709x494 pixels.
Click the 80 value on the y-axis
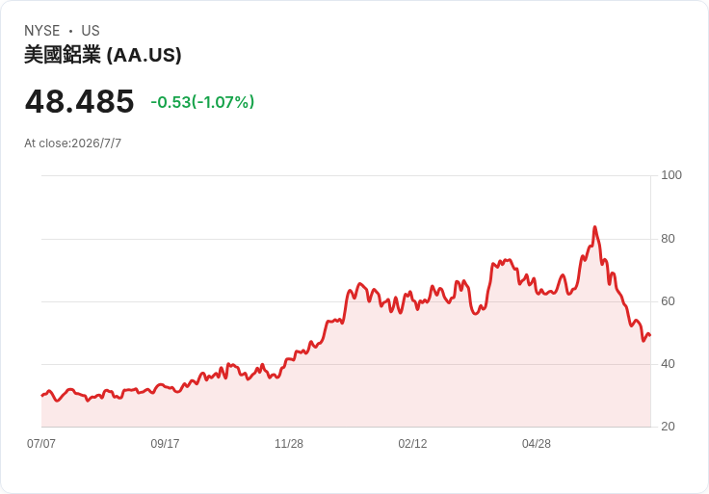[668, 238]
